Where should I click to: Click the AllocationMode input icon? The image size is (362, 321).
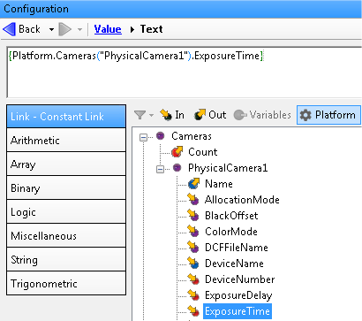(x=193, y=200)
